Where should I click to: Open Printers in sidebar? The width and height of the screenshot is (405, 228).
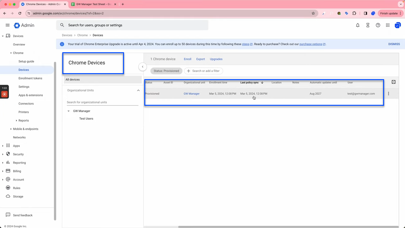[24, 112]
